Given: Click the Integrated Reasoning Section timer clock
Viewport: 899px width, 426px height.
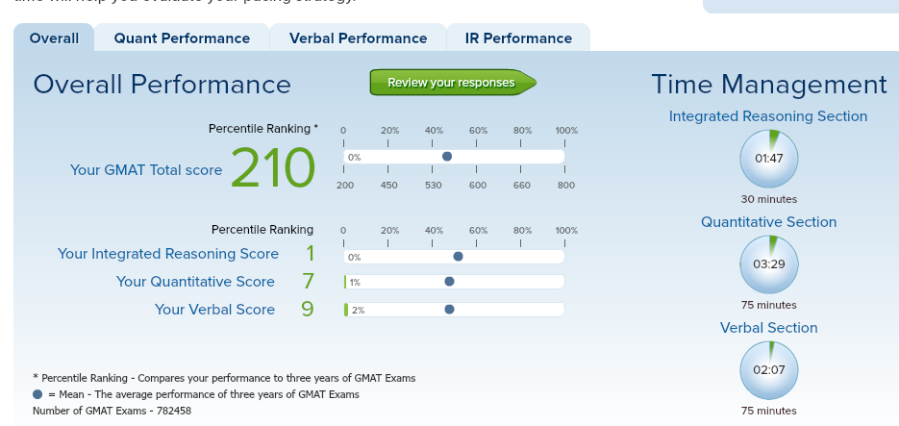Looking at the screenshot, I should point(769,159).
